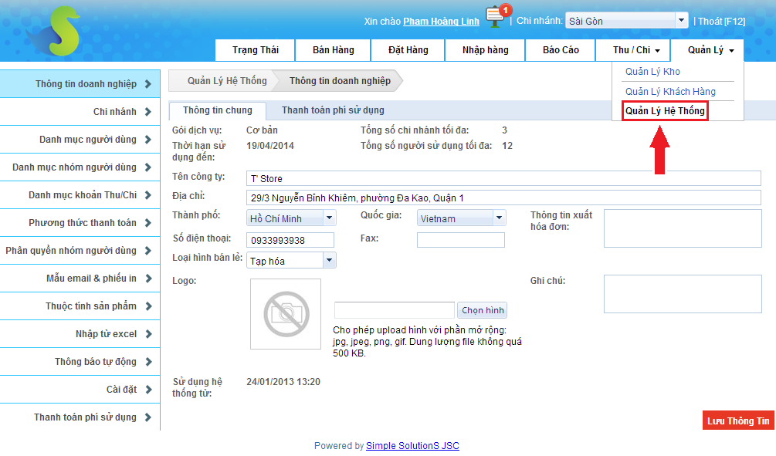Click arrow icon next to Thông báo tự động

point(147,362)
